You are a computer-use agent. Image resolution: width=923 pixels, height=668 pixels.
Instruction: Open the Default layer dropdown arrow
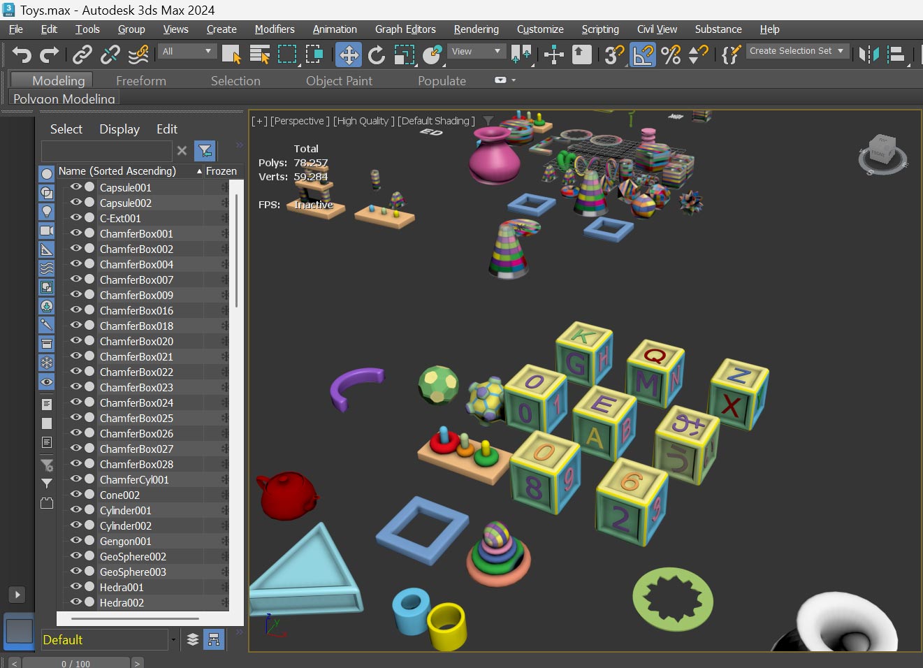tap(173, 640)
